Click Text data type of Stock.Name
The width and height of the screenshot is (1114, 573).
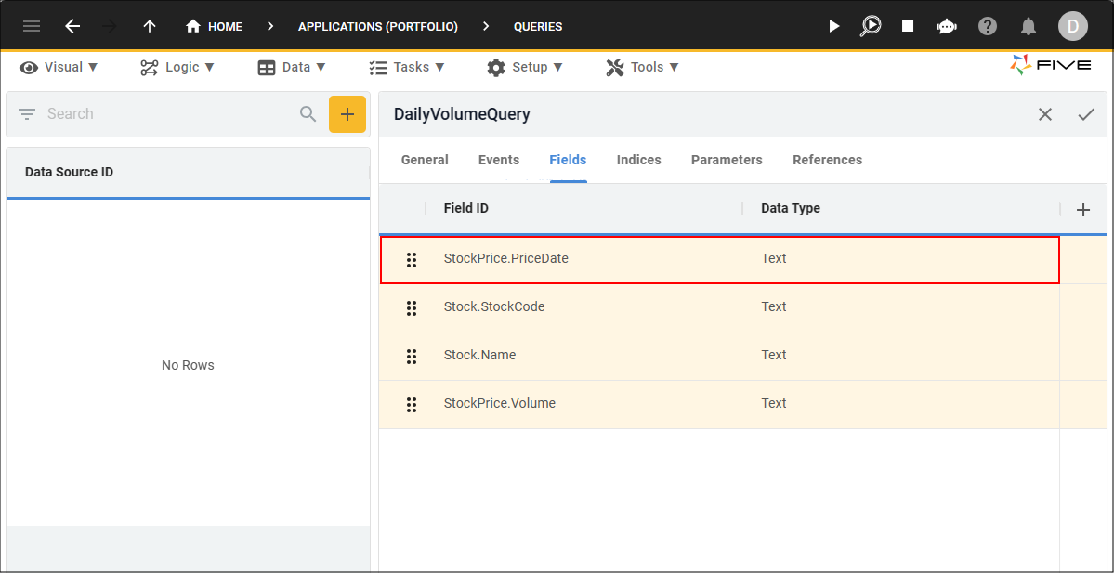click(x=774, y=355)
